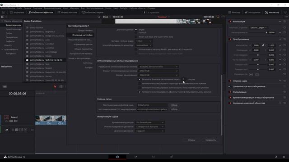Image resolution: width=289 pixels, height=162 pixels.
Task: Open the Микшер (Mixer) panel
Action: pyautogui.click(x=234, y=12)
